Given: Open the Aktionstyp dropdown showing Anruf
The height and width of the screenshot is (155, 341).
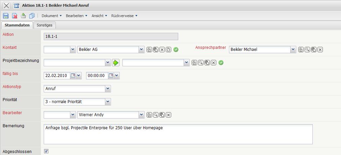Looking at the screenshot, I should (108, 88).
